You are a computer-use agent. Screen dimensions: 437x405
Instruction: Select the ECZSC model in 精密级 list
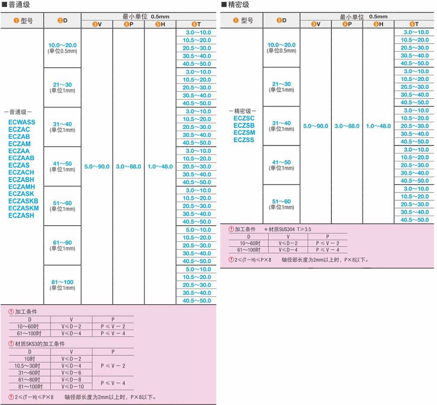tap(244, 118)
